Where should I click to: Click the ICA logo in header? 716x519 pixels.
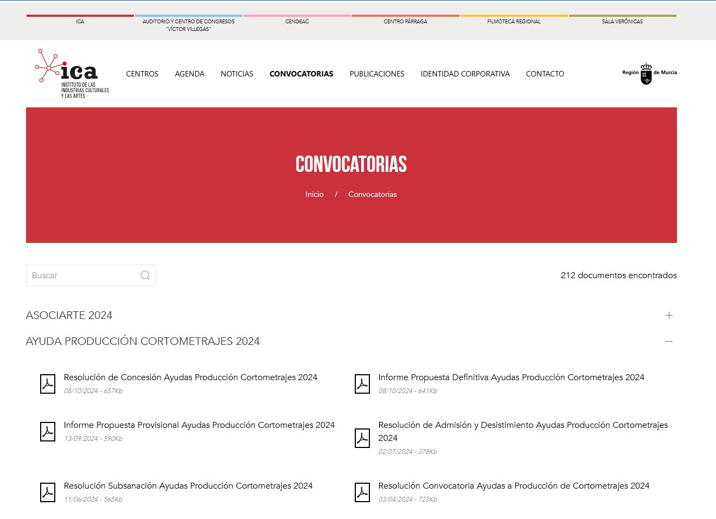pyautogui.click(x=72, y=74)
